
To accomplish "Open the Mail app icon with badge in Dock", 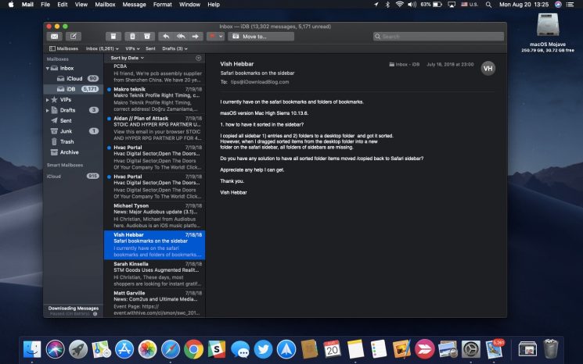I will (x=494, y=349).
